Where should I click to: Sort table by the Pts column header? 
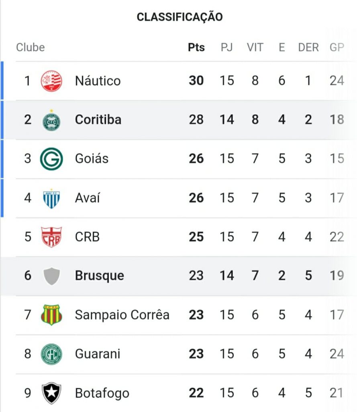196,47
